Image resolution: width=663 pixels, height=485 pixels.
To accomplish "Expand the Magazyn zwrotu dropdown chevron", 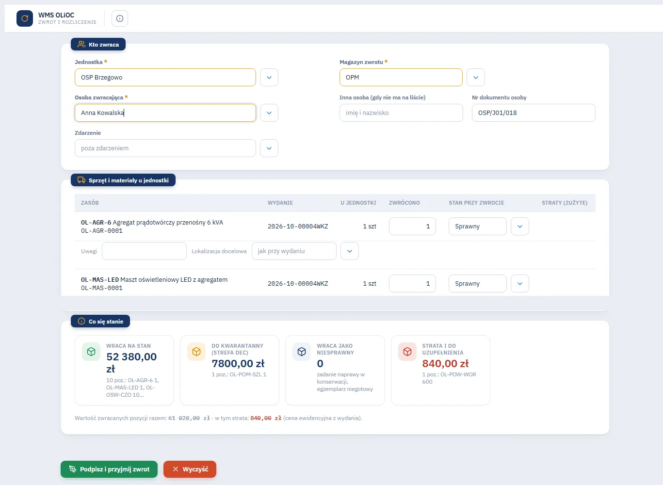I will point(476,77).
